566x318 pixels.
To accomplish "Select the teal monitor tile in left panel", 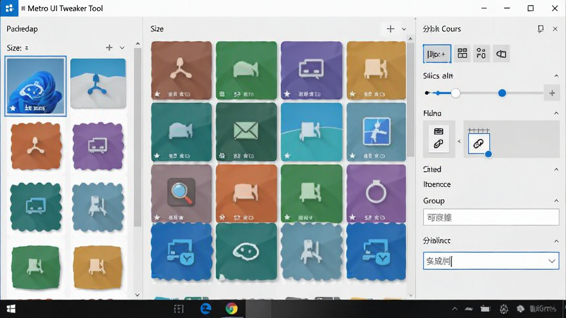I will pyautogui.click(x=36, y=206).
